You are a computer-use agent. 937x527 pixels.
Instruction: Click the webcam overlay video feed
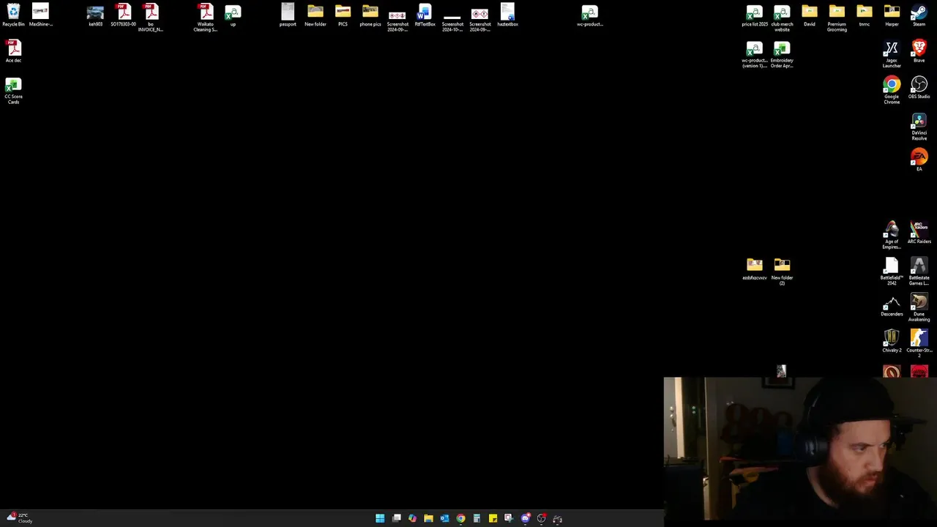(799, 449)
